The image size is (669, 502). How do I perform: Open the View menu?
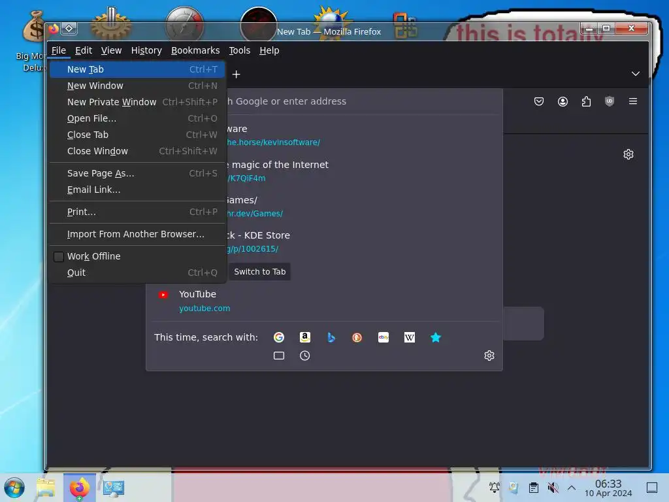(111, 50)
